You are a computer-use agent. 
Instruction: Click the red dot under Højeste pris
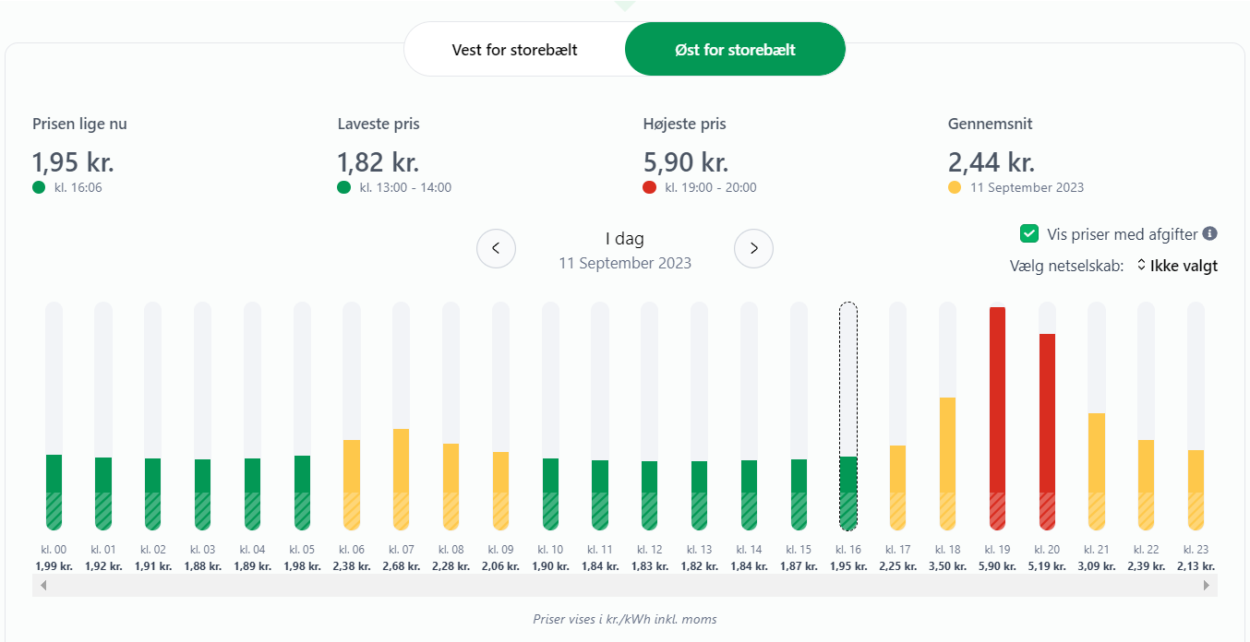(x=650, y=187)
